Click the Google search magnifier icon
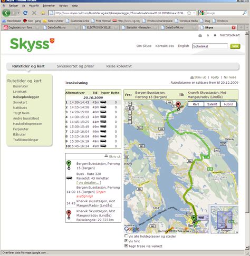The width and height of the screenshot is (250, 256). tap(245, 13)
